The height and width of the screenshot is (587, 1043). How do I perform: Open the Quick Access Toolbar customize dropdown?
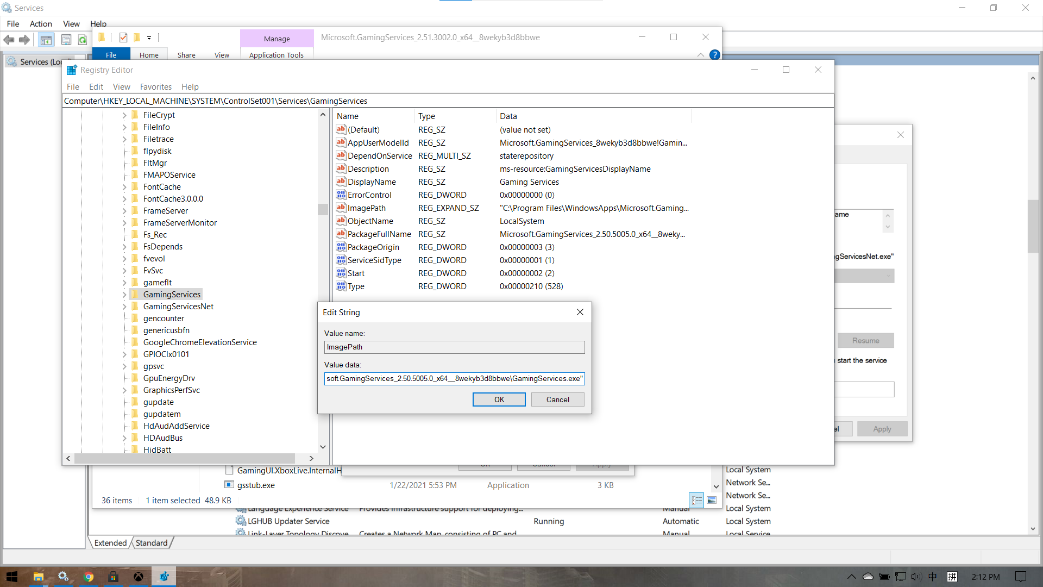click(x=149, y=38)
